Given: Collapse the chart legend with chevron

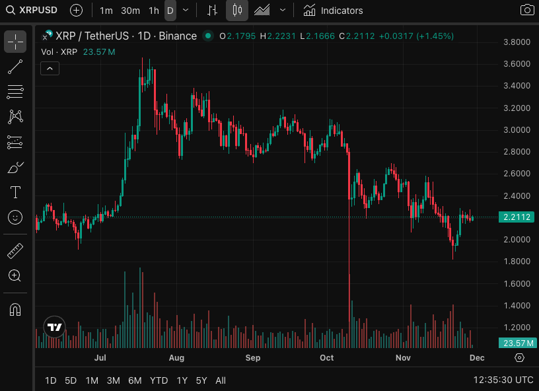Looking at the screenshot, I should click(50, 68).
